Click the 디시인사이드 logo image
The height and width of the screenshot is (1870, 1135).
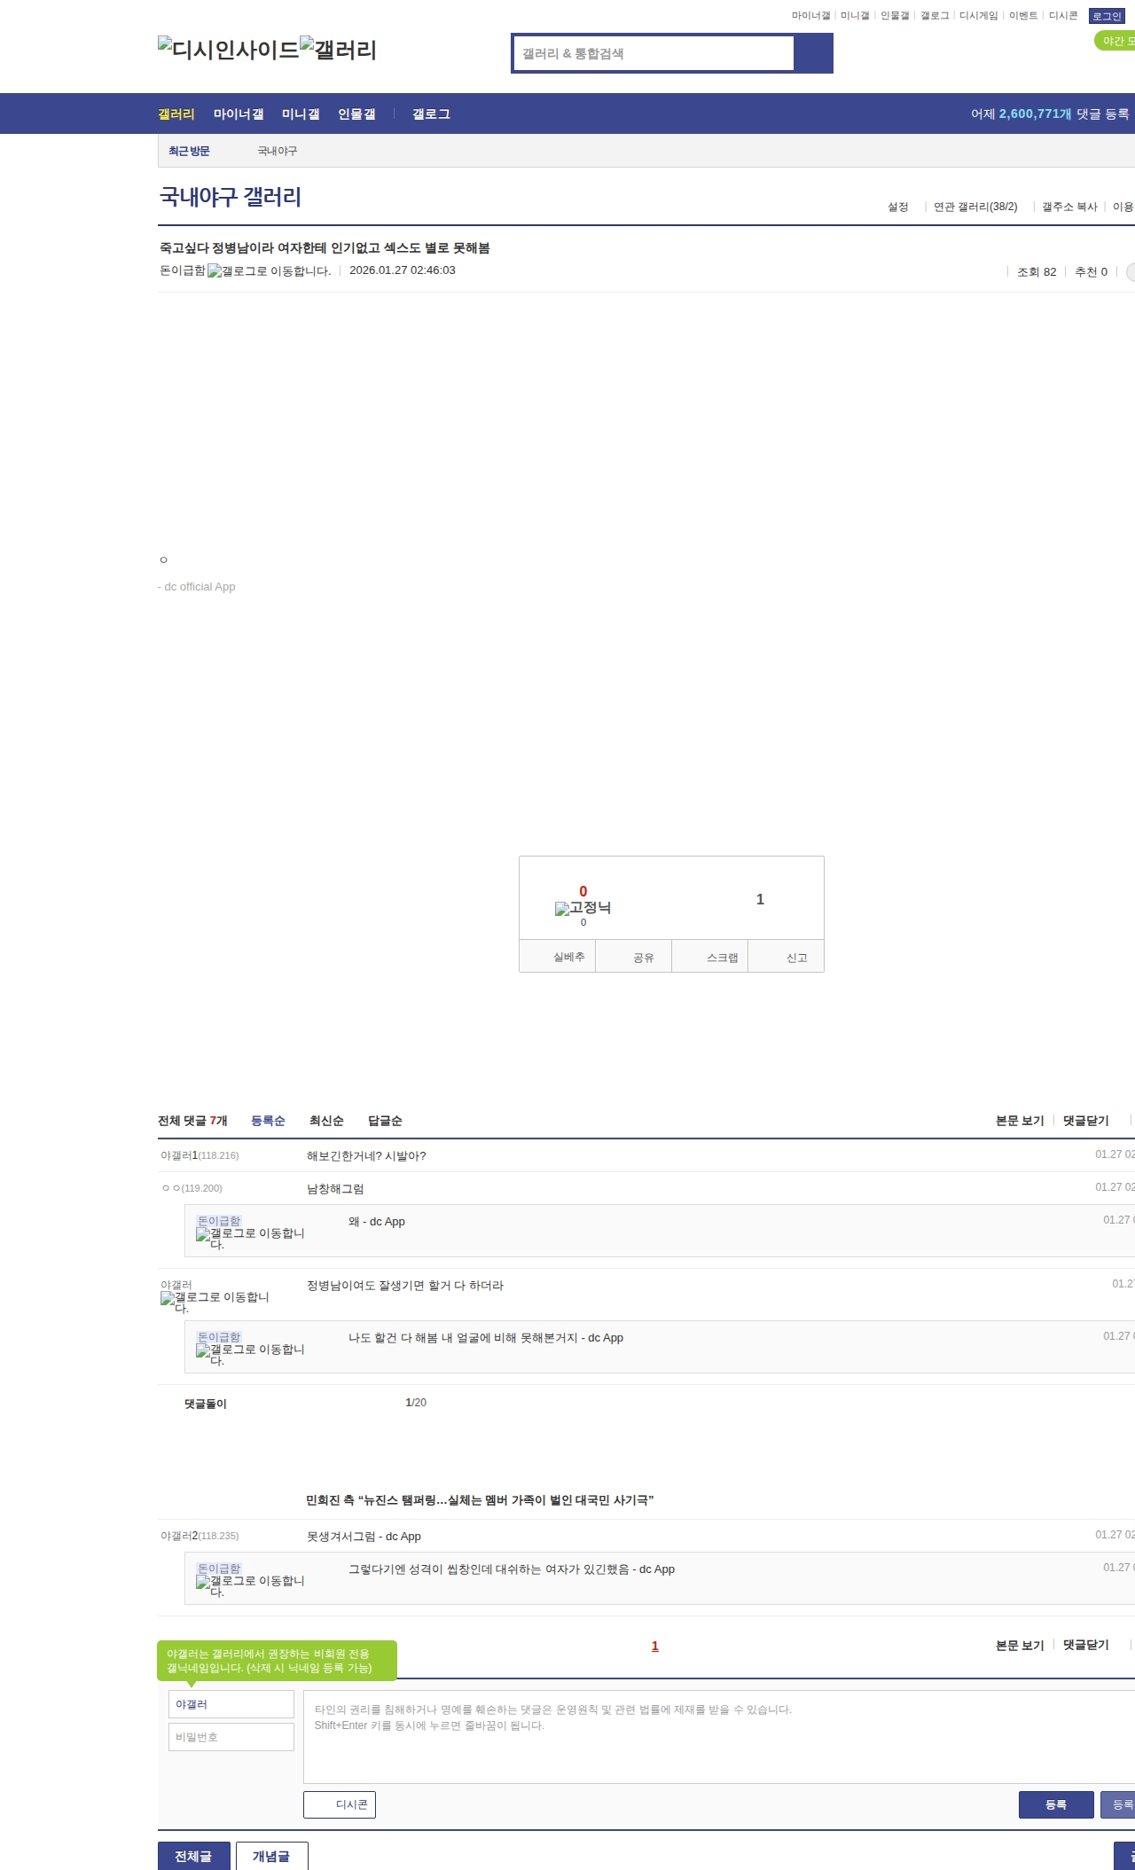point(229,50)
